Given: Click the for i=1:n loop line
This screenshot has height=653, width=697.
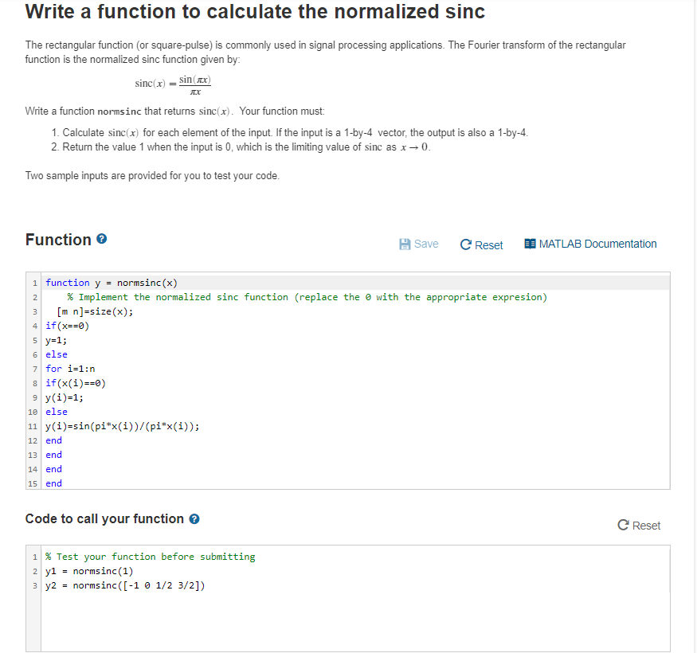Looking at the screenshot, I should (x=355, y=369).
